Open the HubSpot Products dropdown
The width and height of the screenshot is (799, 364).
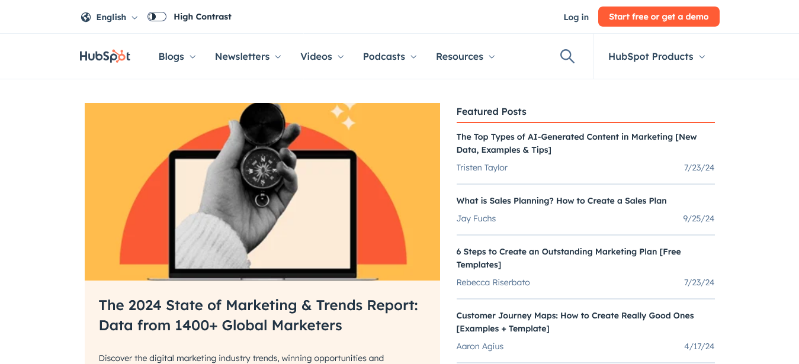click(656, 56)
